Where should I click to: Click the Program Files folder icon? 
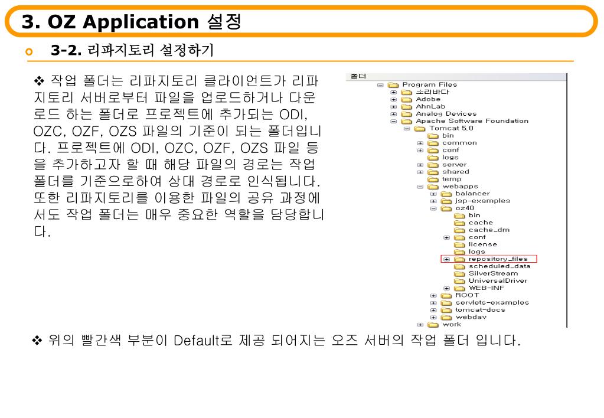tap(393, 85)
